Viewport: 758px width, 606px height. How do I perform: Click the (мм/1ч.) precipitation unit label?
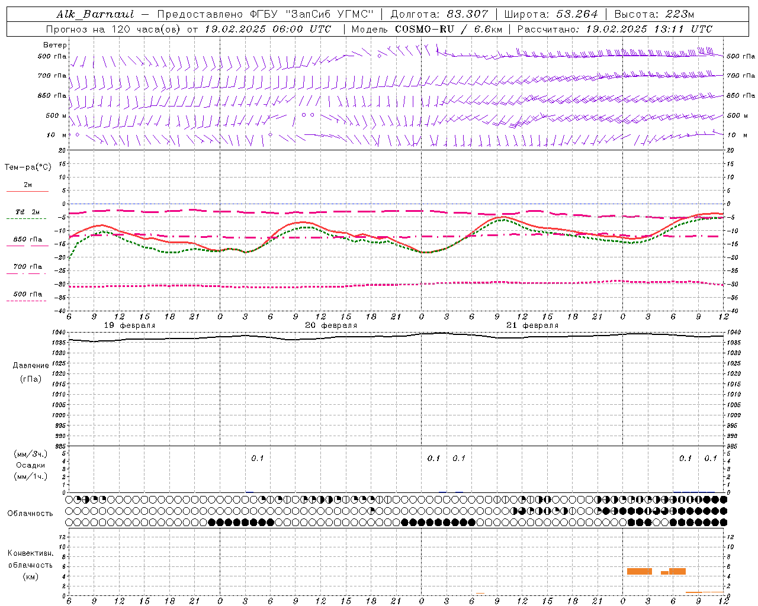point(31,476)
